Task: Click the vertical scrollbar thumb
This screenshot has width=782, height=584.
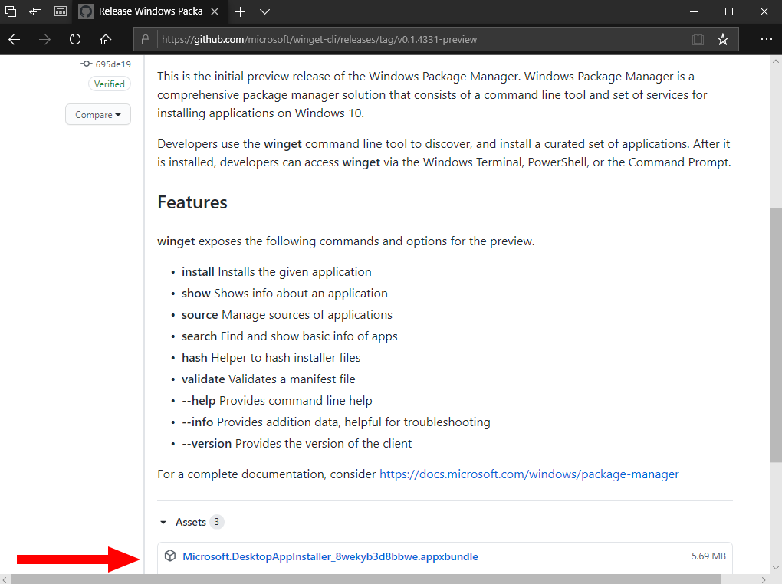Action: coord(776,336)
